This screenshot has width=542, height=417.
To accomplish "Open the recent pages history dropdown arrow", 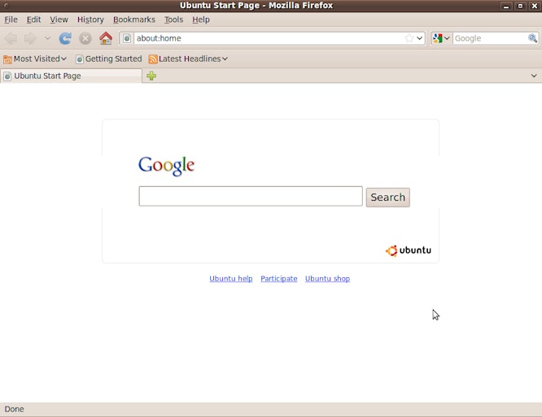I will click(48, 38).
